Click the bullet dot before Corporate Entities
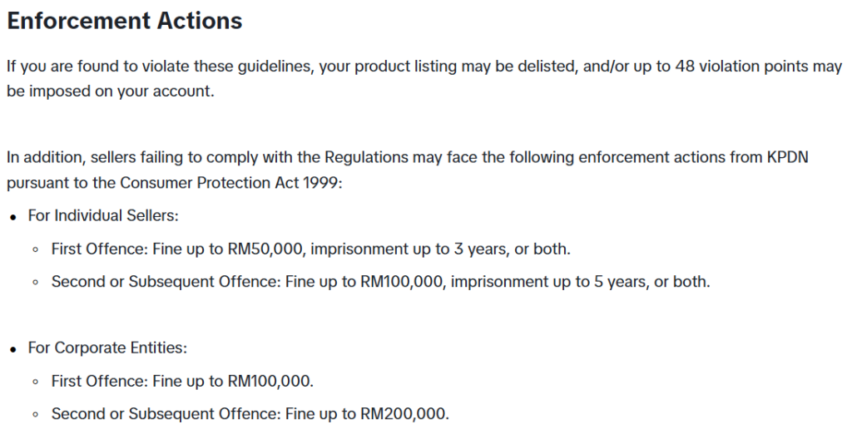The image size is (852, 434). pyautogui.click(x=13, y=349)
